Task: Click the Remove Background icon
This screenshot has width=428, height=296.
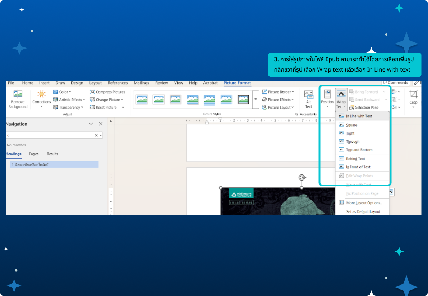Action: pyautogui.click(x=18, y=95)
